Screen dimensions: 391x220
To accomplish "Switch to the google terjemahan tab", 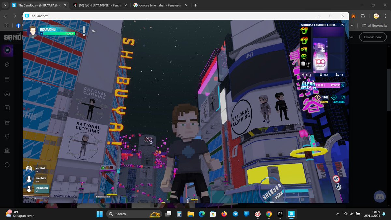I will [x=161, y=5].
